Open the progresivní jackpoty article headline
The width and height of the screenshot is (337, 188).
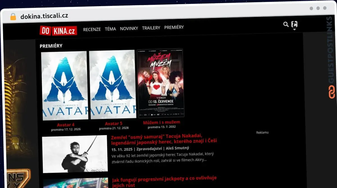(165, 182)
